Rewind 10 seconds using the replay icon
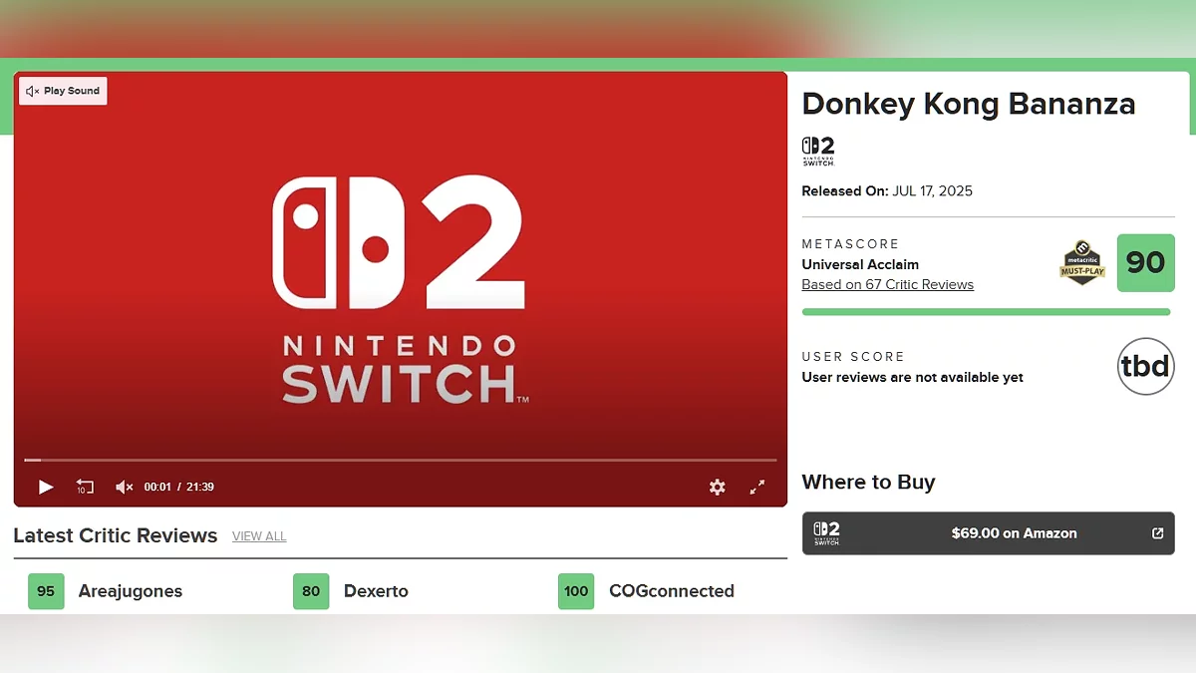This screenshot has height=673, width=1196. (85, 487)
